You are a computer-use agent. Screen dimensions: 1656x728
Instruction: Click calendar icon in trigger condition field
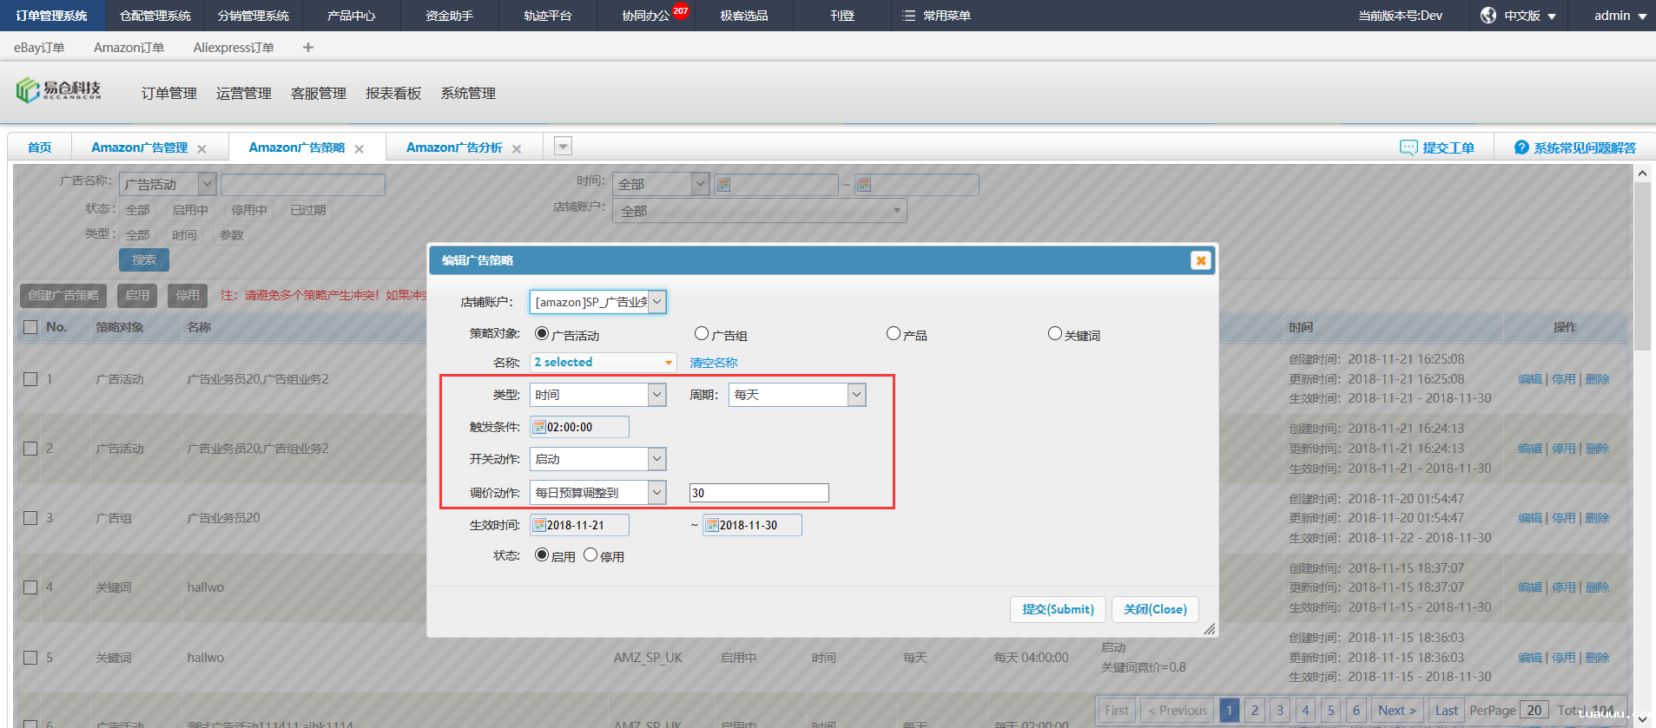pyautogui.click(x=539, y=427)
